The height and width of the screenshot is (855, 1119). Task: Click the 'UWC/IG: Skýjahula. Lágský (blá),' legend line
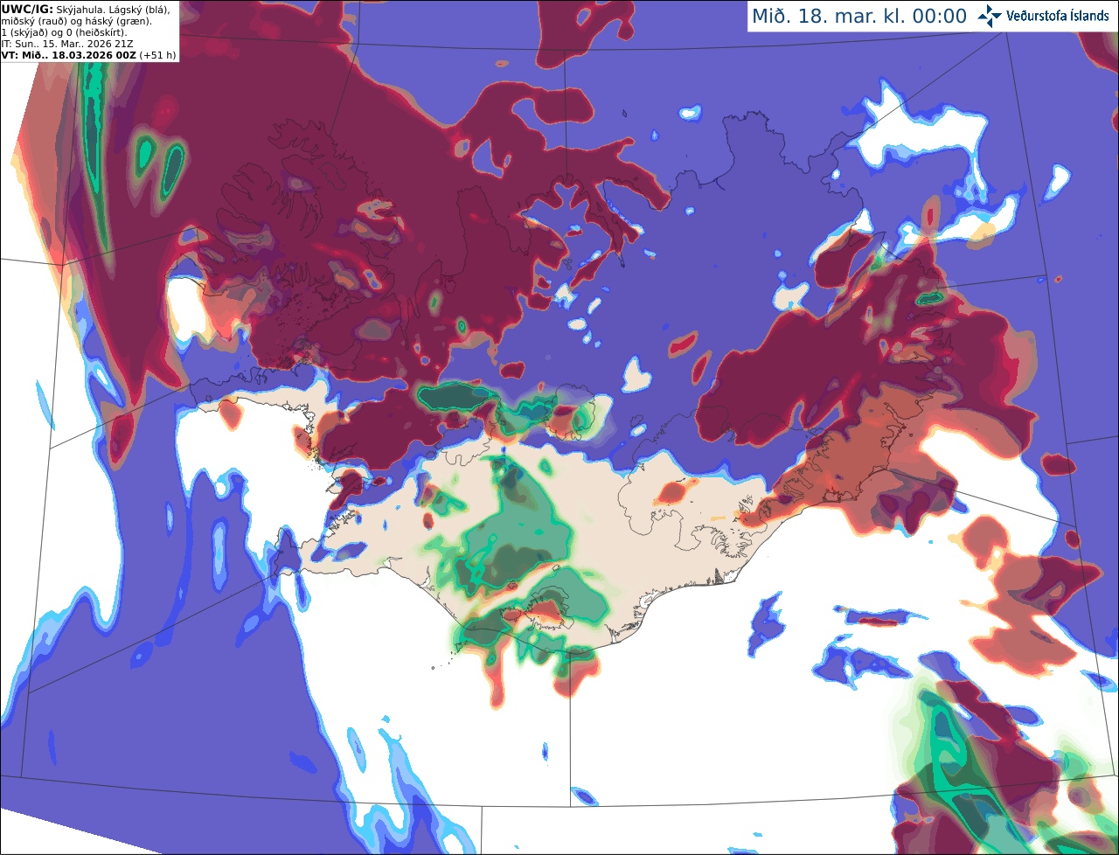(x=87, y=10)
